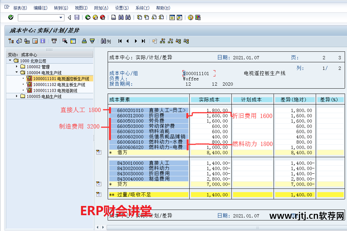Click the filter funnel icon in report toolbar
The image size is (347, 231).
coord(92,41)
